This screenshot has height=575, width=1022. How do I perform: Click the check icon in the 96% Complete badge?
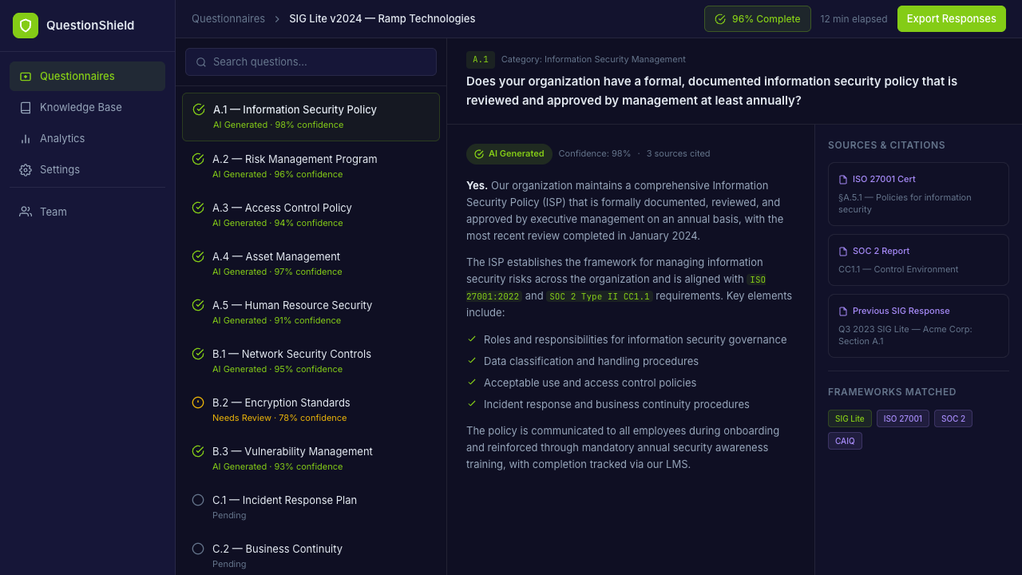[720, 19]
